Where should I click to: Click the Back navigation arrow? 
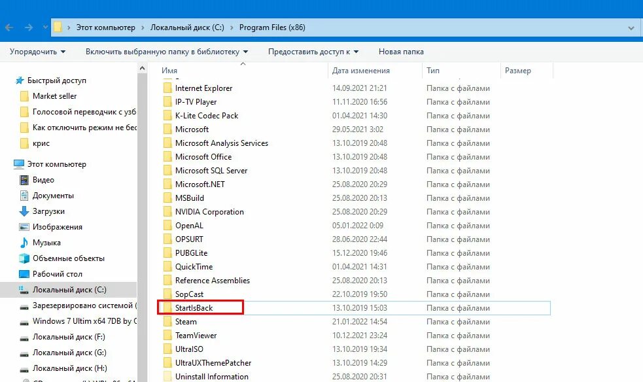coord(9,27)
